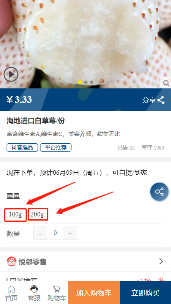The width and height of the screenshot is (171, 304).
Task: Decrease quantity with the minus button
Action: click(x=40, y=233)
